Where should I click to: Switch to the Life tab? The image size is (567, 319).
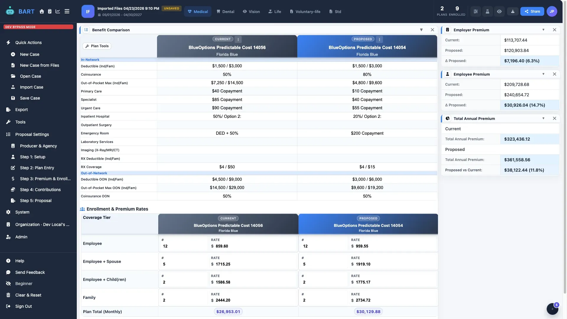tap(275, 12)
